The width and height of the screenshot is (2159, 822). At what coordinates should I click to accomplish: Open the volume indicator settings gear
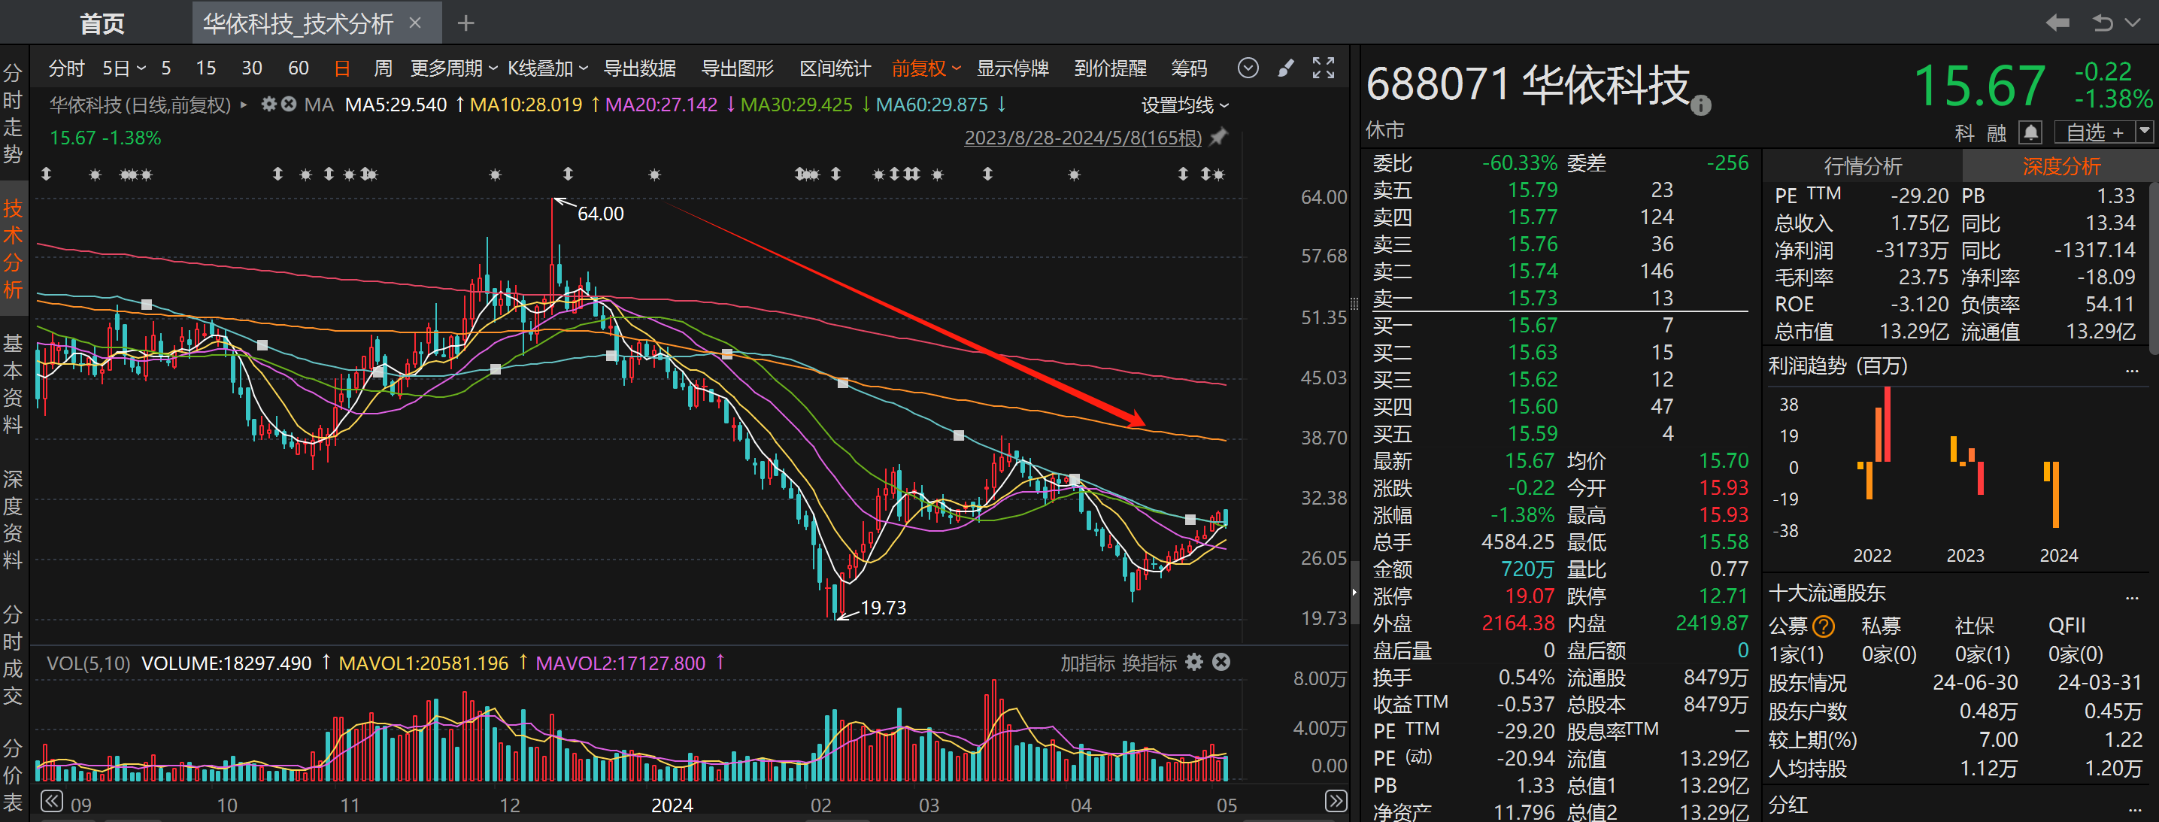click(1194, 662)
